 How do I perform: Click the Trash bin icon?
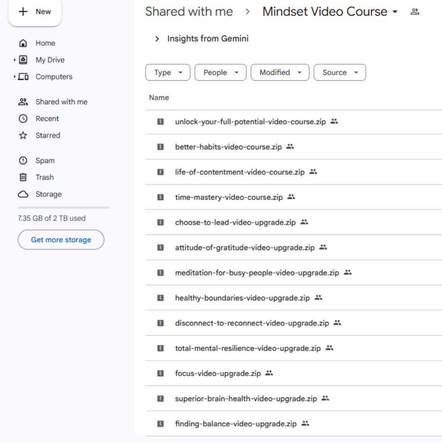[23, 177]
